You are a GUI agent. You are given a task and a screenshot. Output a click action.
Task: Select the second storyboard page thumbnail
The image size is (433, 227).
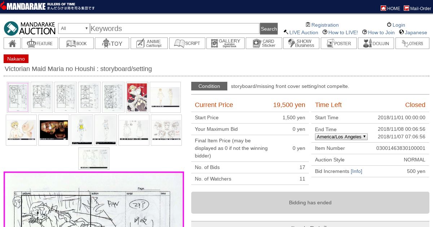(42, 97)
